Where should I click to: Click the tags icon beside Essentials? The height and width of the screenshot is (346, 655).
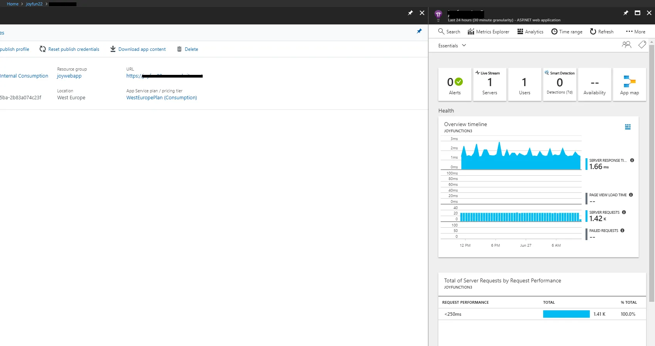click(642, 45)
